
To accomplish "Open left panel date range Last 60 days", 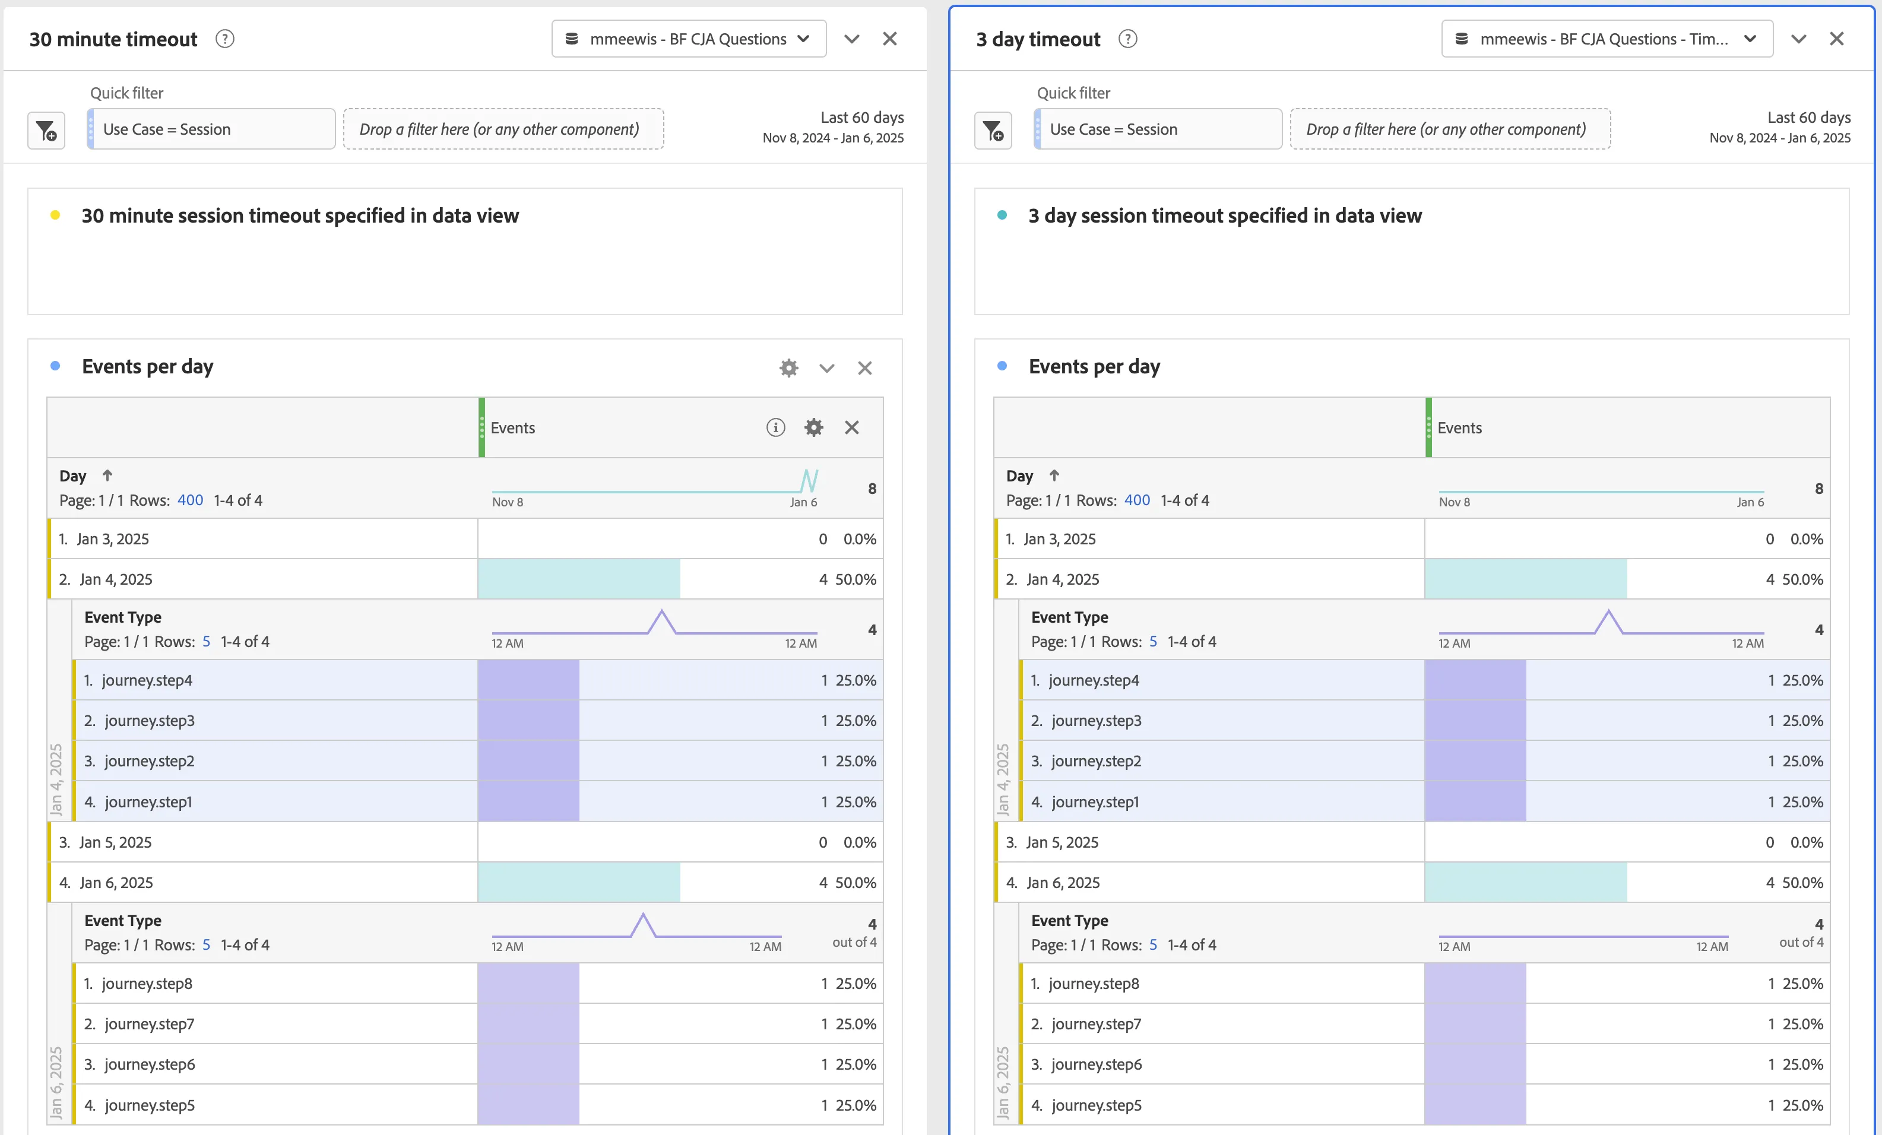I will [x=832, y=127].
